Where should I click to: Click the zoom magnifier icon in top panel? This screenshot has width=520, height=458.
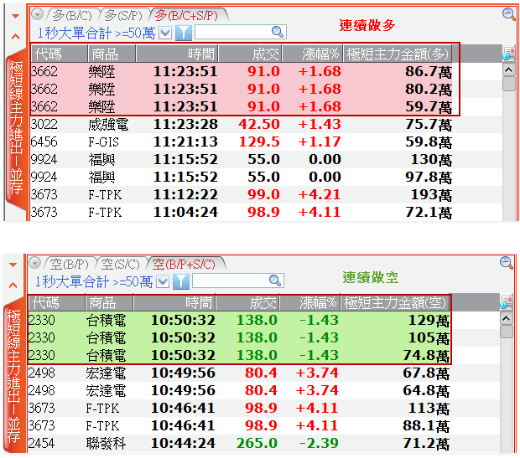(507, 14)
